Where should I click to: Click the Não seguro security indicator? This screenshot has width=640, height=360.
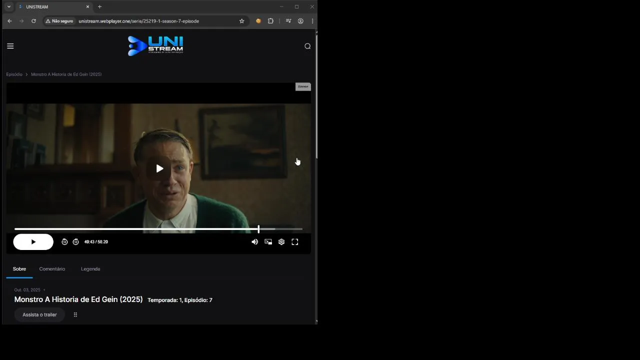59,21
